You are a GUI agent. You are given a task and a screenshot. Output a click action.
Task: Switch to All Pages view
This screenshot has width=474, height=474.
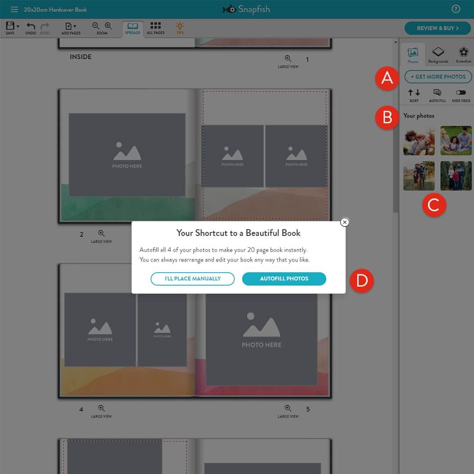[x=155, y=27]
